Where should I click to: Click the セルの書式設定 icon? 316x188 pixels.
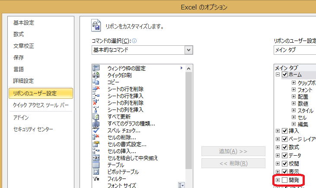tap(96, 144)
